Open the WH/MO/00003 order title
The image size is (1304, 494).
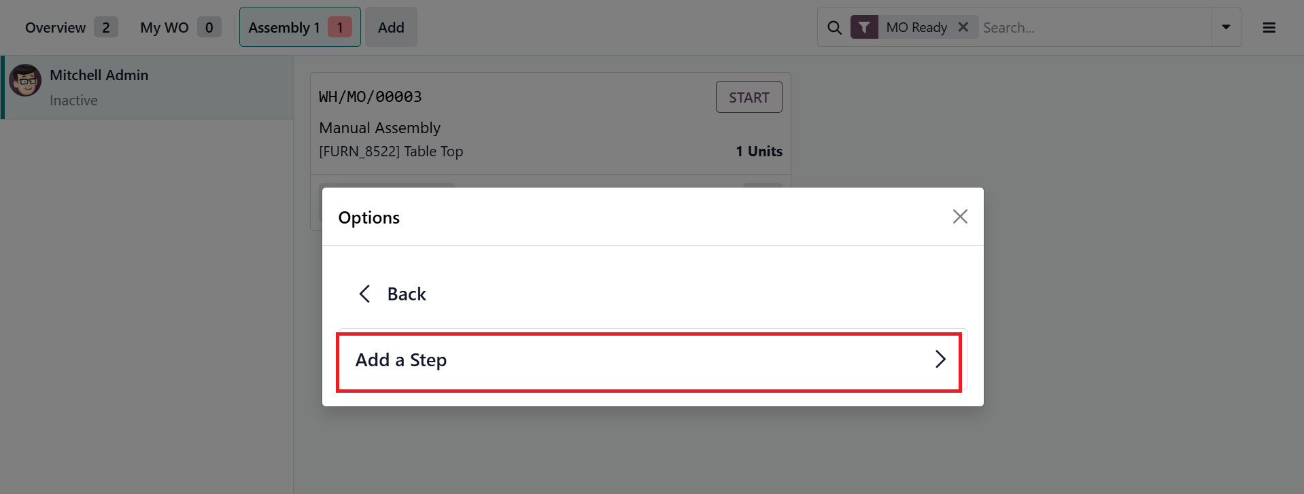tap(371, 97)
